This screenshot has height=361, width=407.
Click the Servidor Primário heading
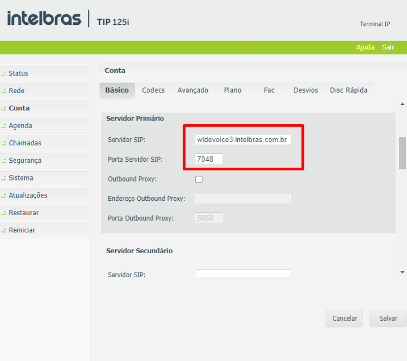tap(135, 118)
